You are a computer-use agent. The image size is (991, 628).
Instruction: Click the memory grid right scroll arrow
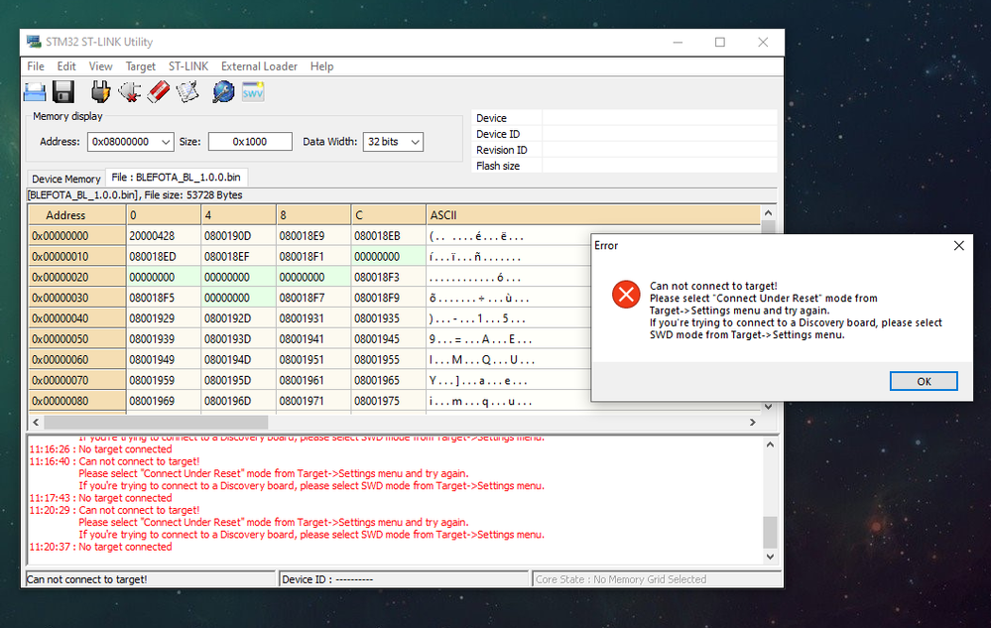coord(752,422)
